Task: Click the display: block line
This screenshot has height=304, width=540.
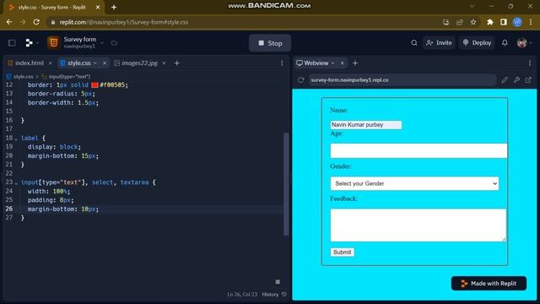Action: click(x=54, y=147)
